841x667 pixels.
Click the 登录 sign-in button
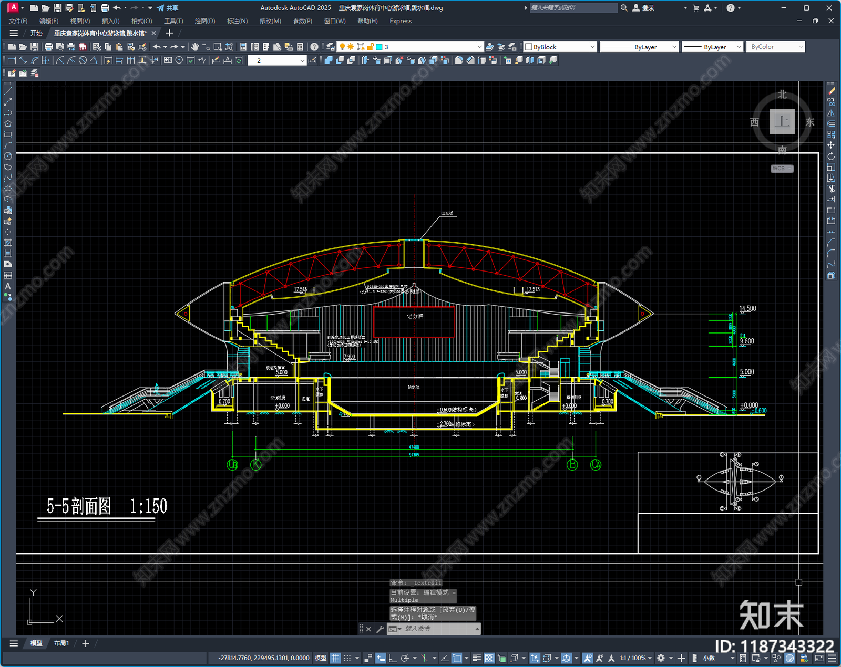[x=643, y=8]
